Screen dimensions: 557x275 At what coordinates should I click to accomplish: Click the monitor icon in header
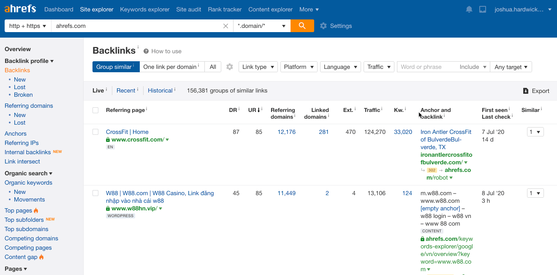click(483, 9)
